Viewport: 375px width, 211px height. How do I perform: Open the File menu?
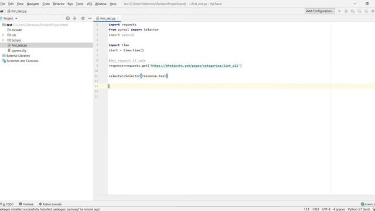(3, 4)
